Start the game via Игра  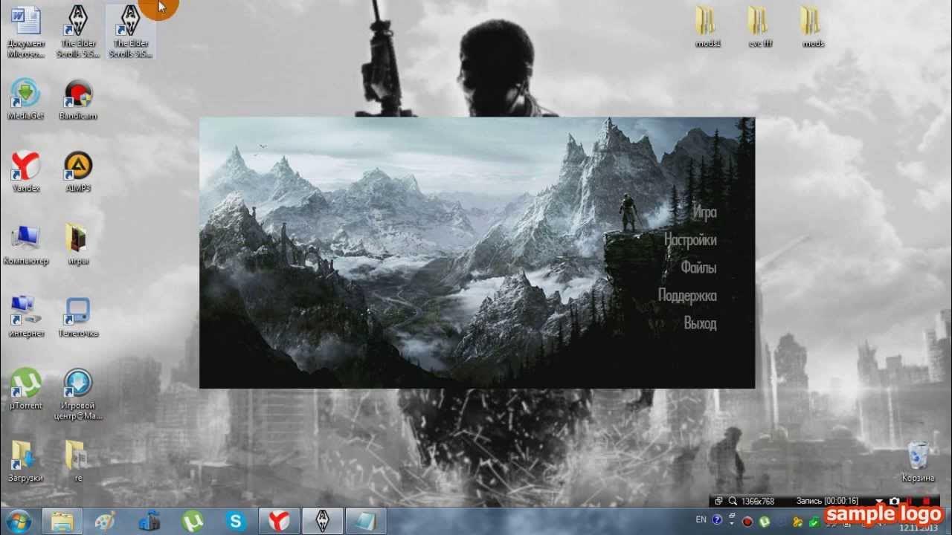click(x=704, y=213)
